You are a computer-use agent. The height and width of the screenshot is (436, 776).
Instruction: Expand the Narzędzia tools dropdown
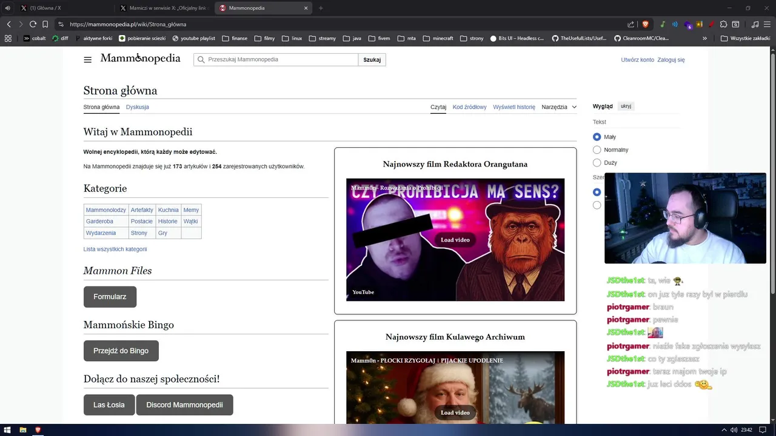click(x=559, y=107)
